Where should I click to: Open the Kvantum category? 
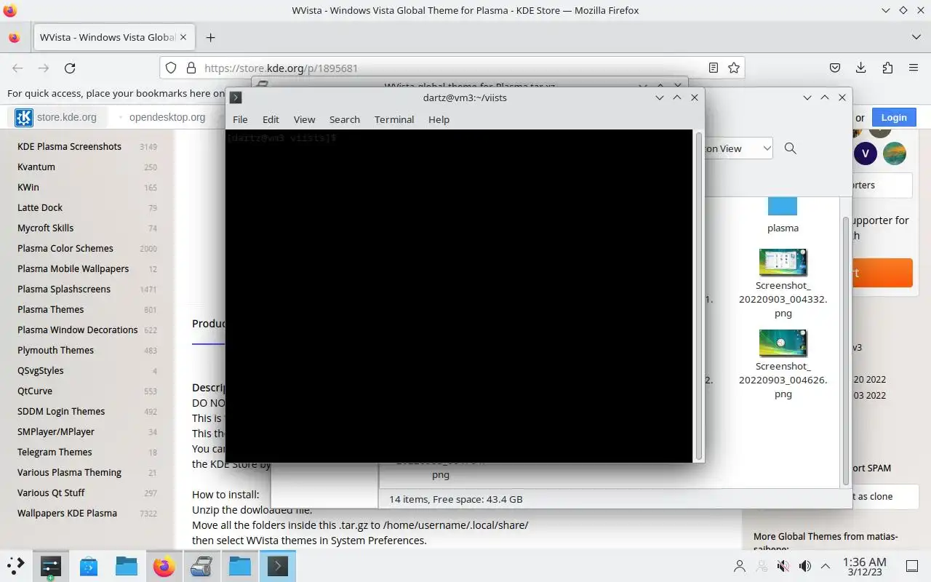point(36,167)
